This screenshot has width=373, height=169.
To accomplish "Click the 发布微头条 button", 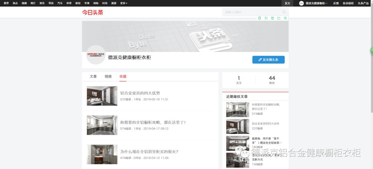I will (x=268, y=60).
